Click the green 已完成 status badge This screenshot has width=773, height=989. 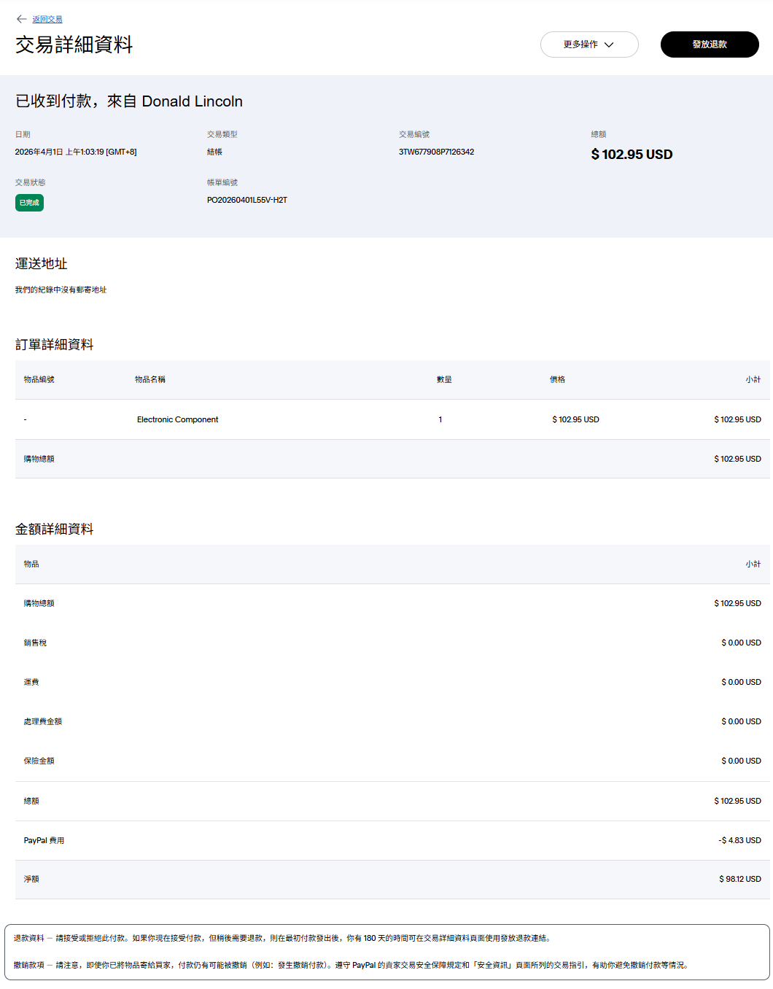[29, 203]
